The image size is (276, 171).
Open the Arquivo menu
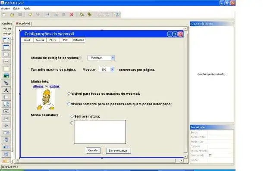(6, 9)
